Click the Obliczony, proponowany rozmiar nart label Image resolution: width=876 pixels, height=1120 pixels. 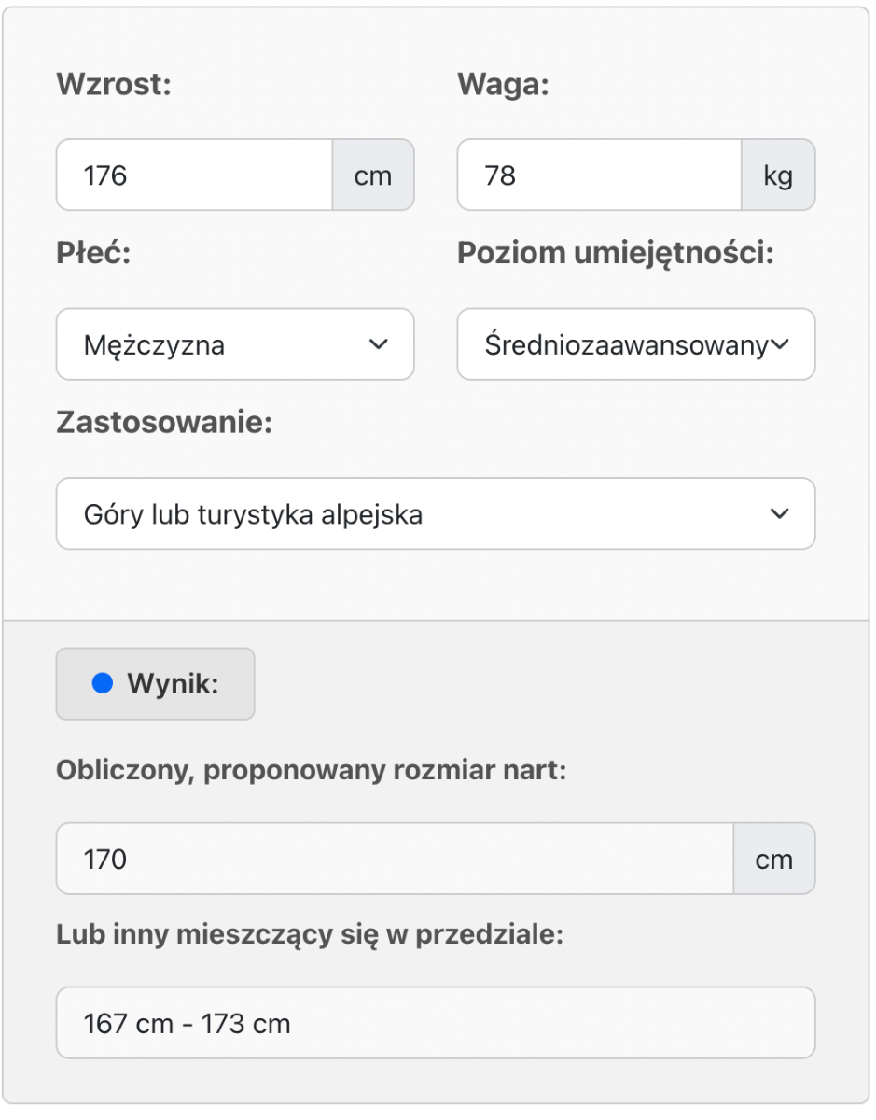[312, 771]
